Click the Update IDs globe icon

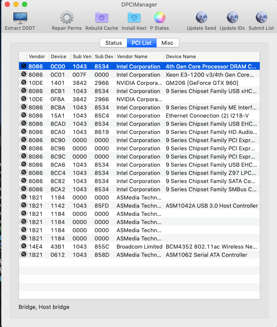pos(232,18)
